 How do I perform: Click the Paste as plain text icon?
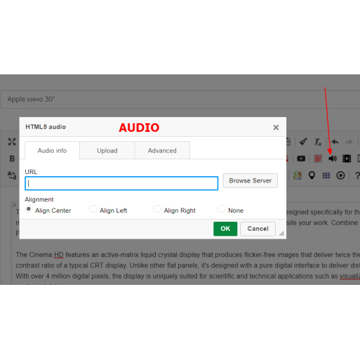(288, 142)
